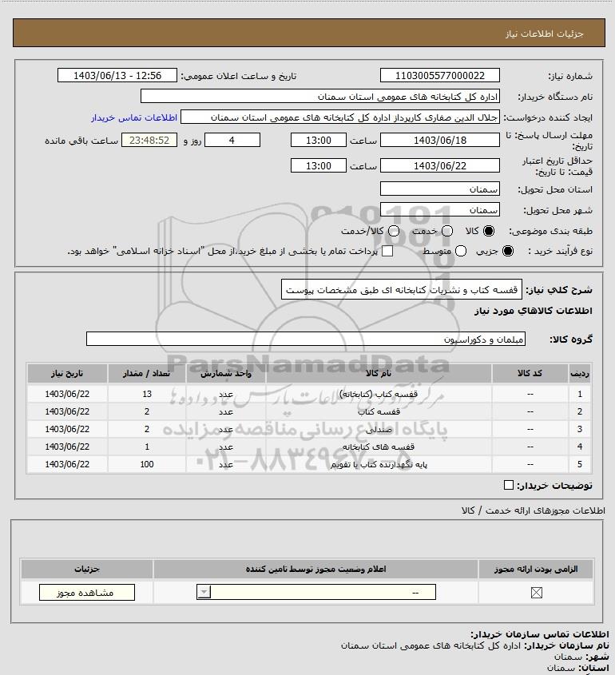Click the remaining time field 23:48:52
The image size is (615, 675).
point(149,140)
